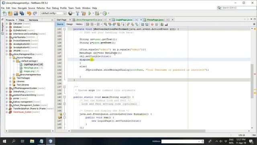The image size is (257, 145).
Task: Expand the WareHouse_System project node
Action: 7,112
